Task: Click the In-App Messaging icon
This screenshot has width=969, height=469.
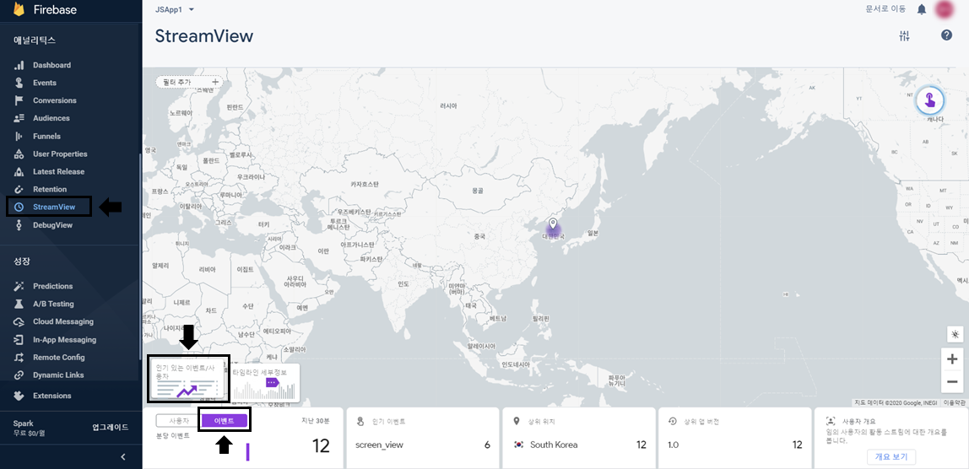Action: [x=19, y=339]
